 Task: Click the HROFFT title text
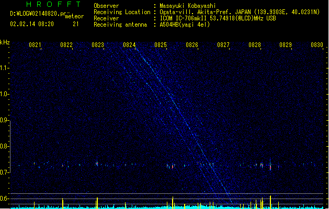point(53,4)
